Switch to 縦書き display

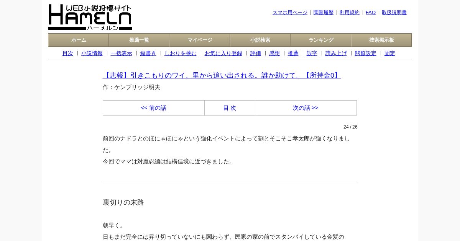click(148, 54)
